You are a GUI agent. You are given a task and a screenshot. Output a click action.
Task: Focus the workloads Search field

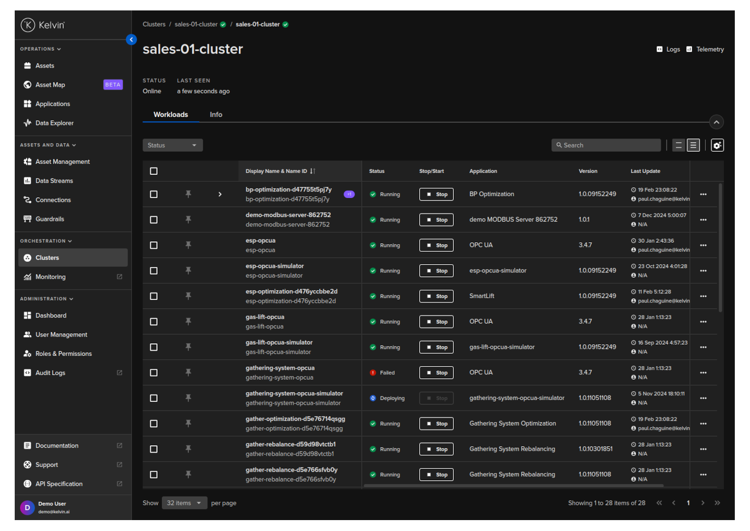[606, 146]
